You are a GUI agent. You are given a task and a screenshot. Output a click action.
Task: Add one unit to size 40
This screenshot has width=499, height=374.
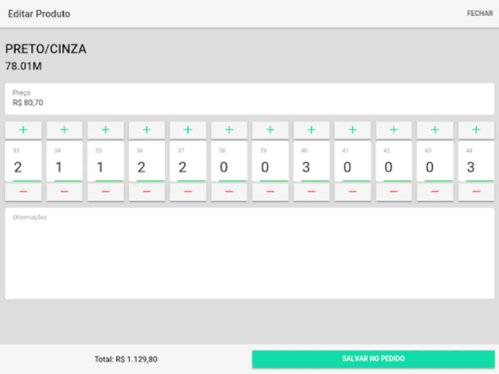311,130
